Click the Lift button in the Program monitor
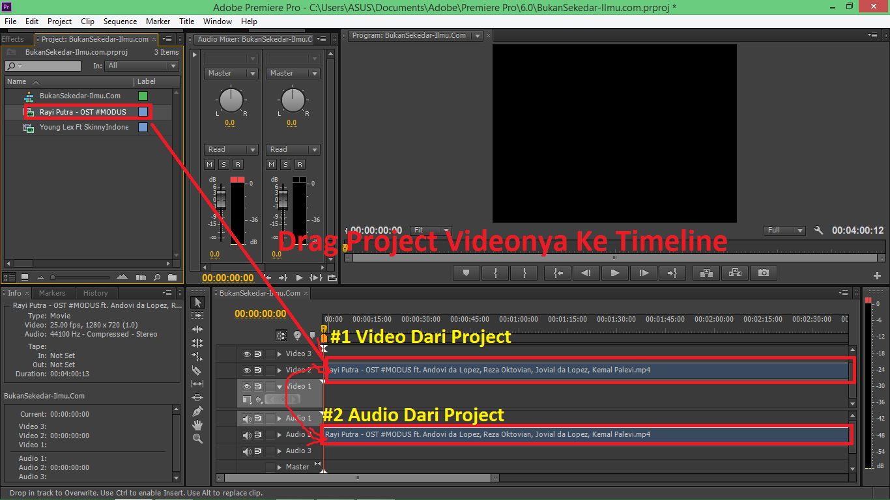The image size is (890, 500). pos(706,273)
